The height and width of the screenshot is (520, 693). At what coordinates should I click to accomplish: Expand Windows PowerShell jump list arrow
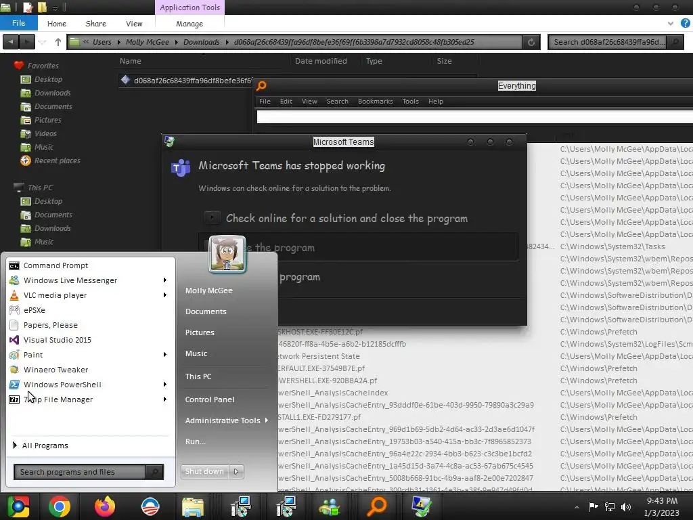[x=165, y=385]
